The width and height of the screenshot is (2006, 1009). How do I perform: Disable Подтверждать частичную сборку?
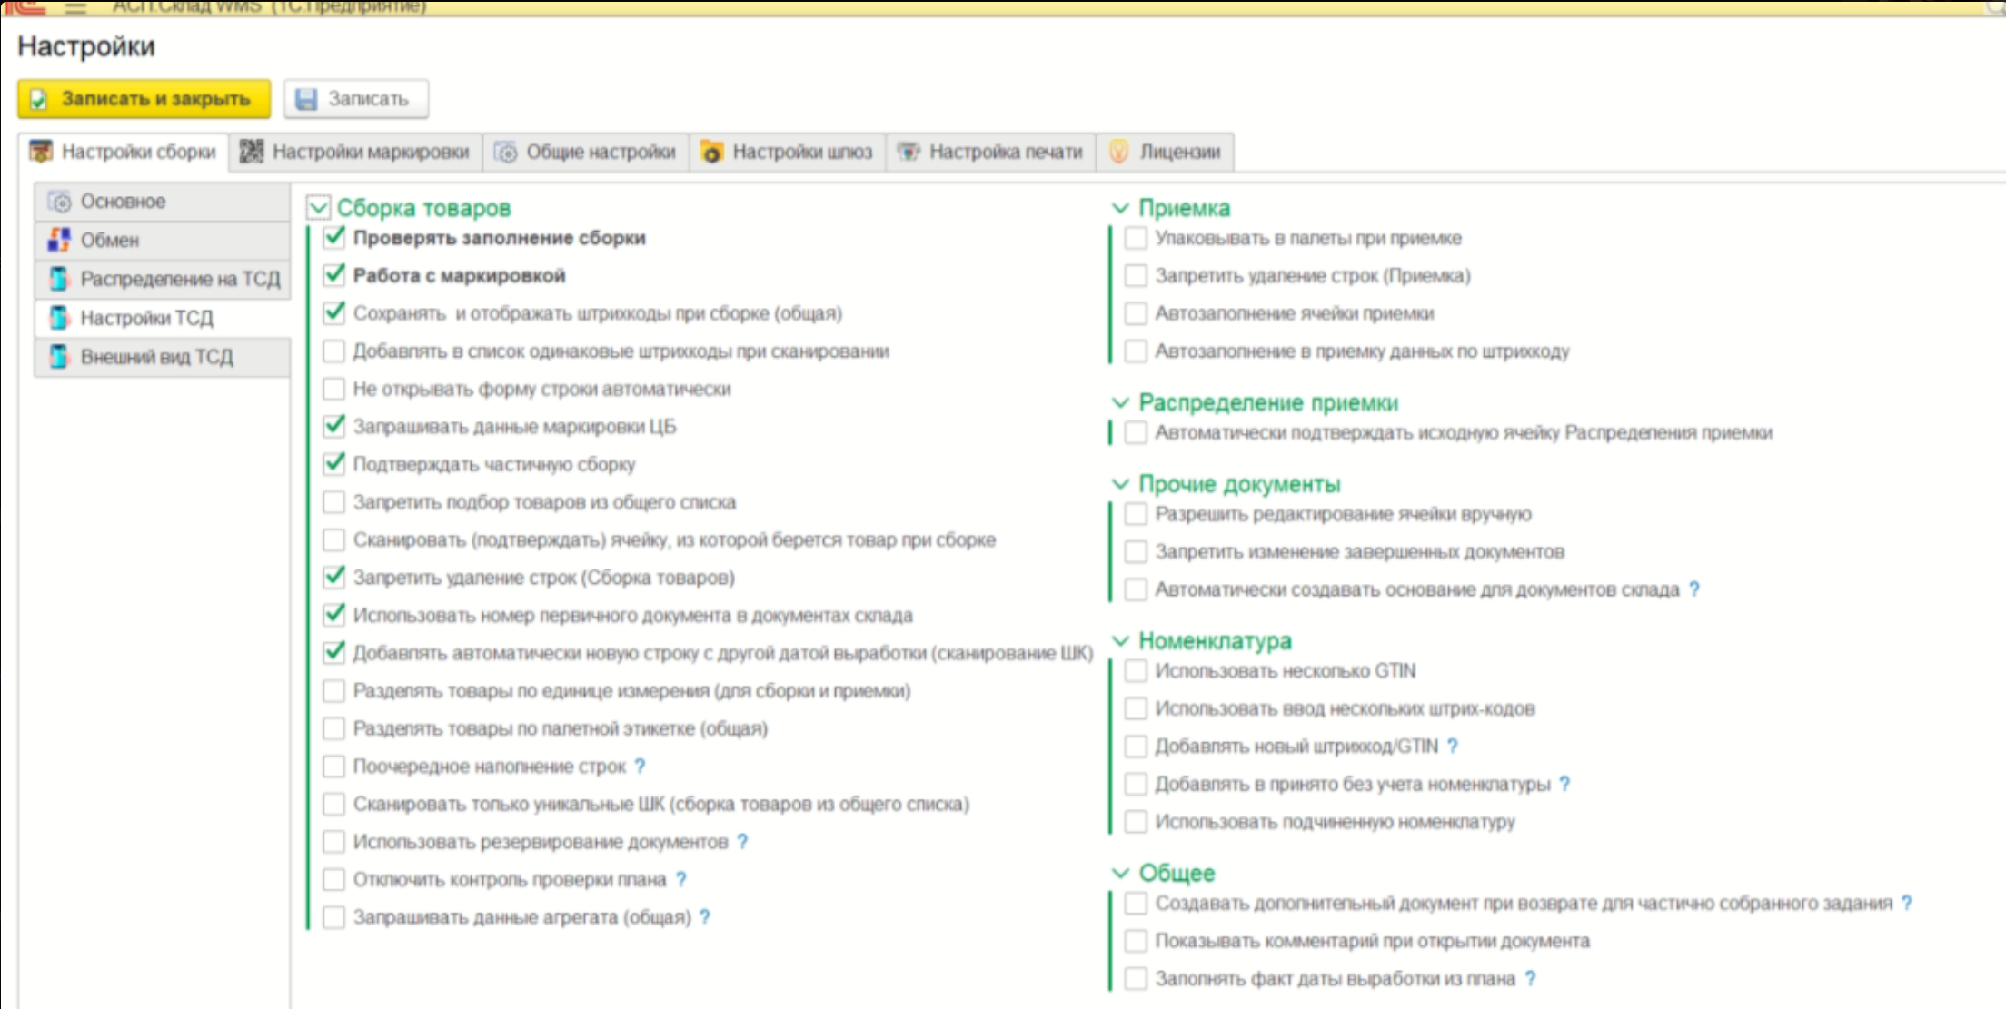point(334,464)
